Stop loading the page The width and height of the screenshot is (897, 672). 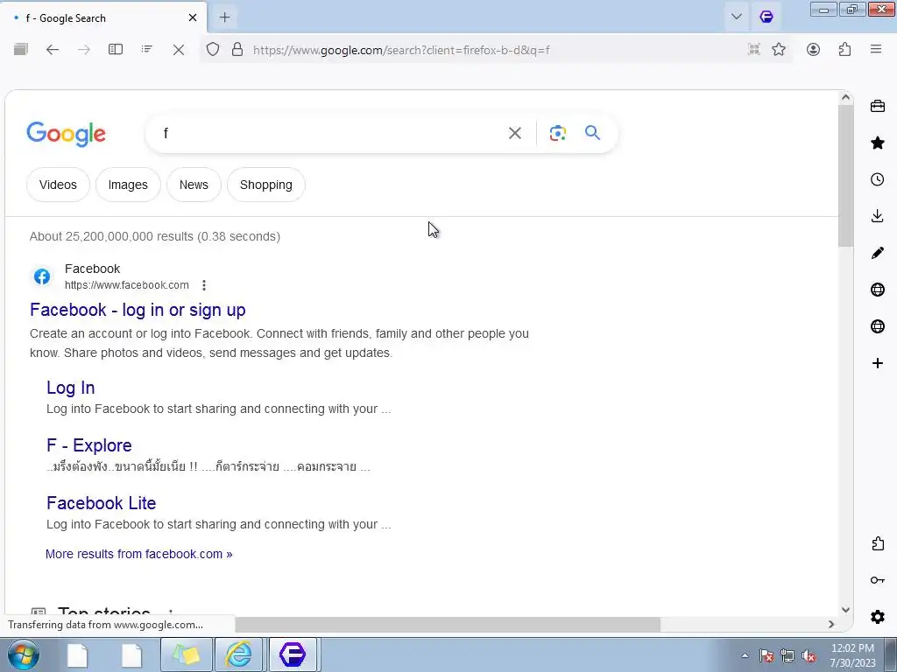[x=179, y=50]
